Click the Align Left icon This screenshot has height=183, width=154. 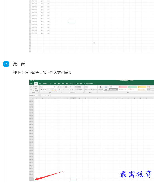(64, 90)
